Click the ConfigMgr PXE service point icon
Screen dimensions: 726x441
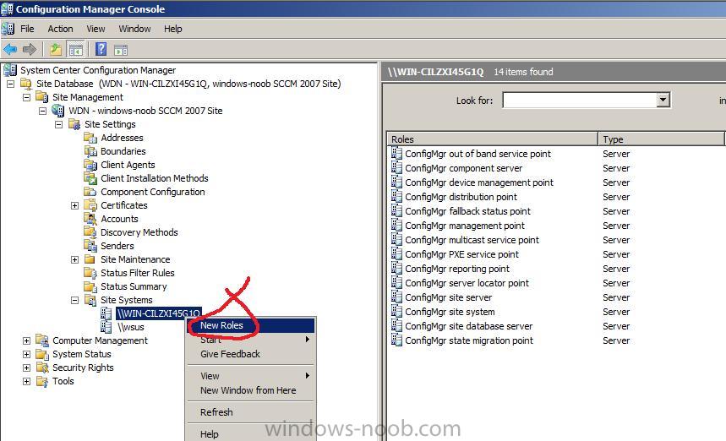pyautogui.click(x=396, y=254)
